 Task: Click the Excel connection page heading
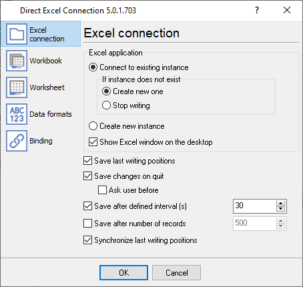pyautogui.click(x=131, y=33)
